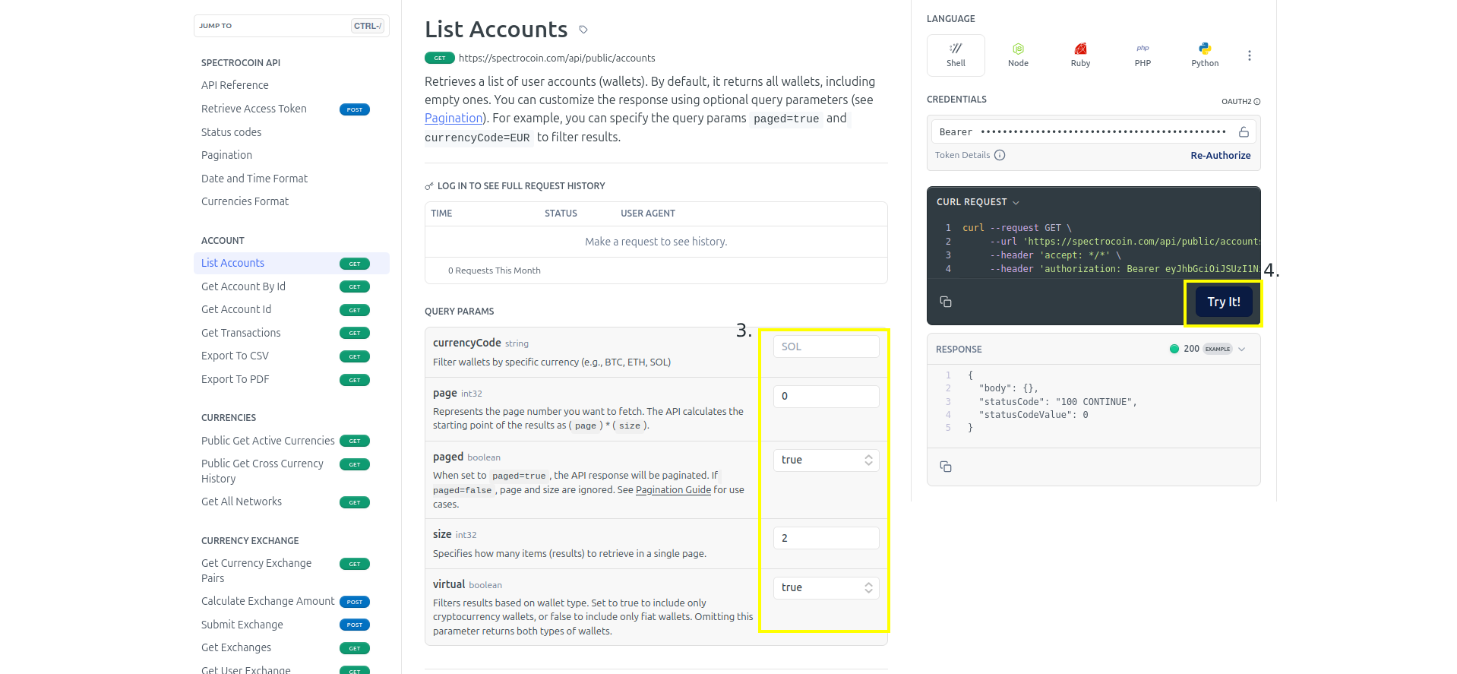Open Retrieve Access Token page
Image resolution: width=1457 pixels, height=674 pixels.
pyautogui.click(x=285, y=109)
